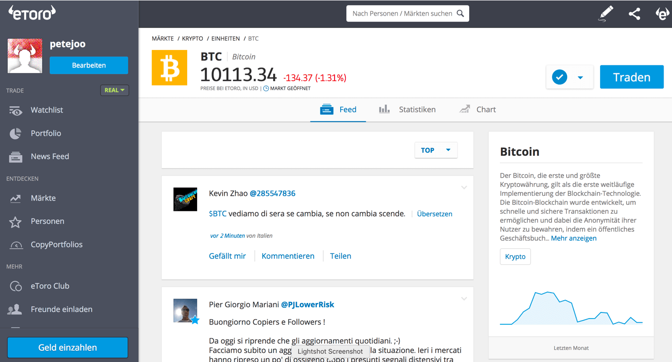
Task: Click the eToro logo in sidebar
Action: pos(32,13)
